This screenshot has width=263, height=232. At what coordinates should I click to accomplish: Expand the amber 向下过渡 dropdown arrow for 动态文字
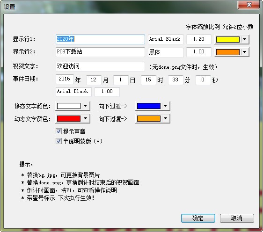pyautogui.click(x=166, y=118)
